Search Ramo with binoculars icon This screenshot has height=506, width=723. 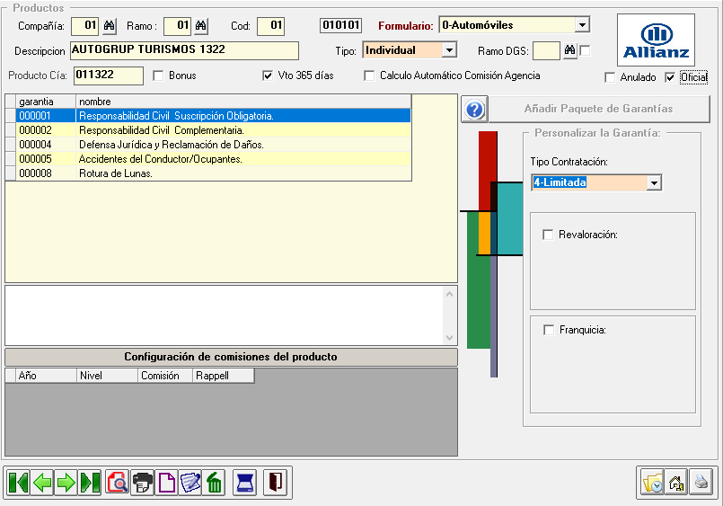(200, 26)
